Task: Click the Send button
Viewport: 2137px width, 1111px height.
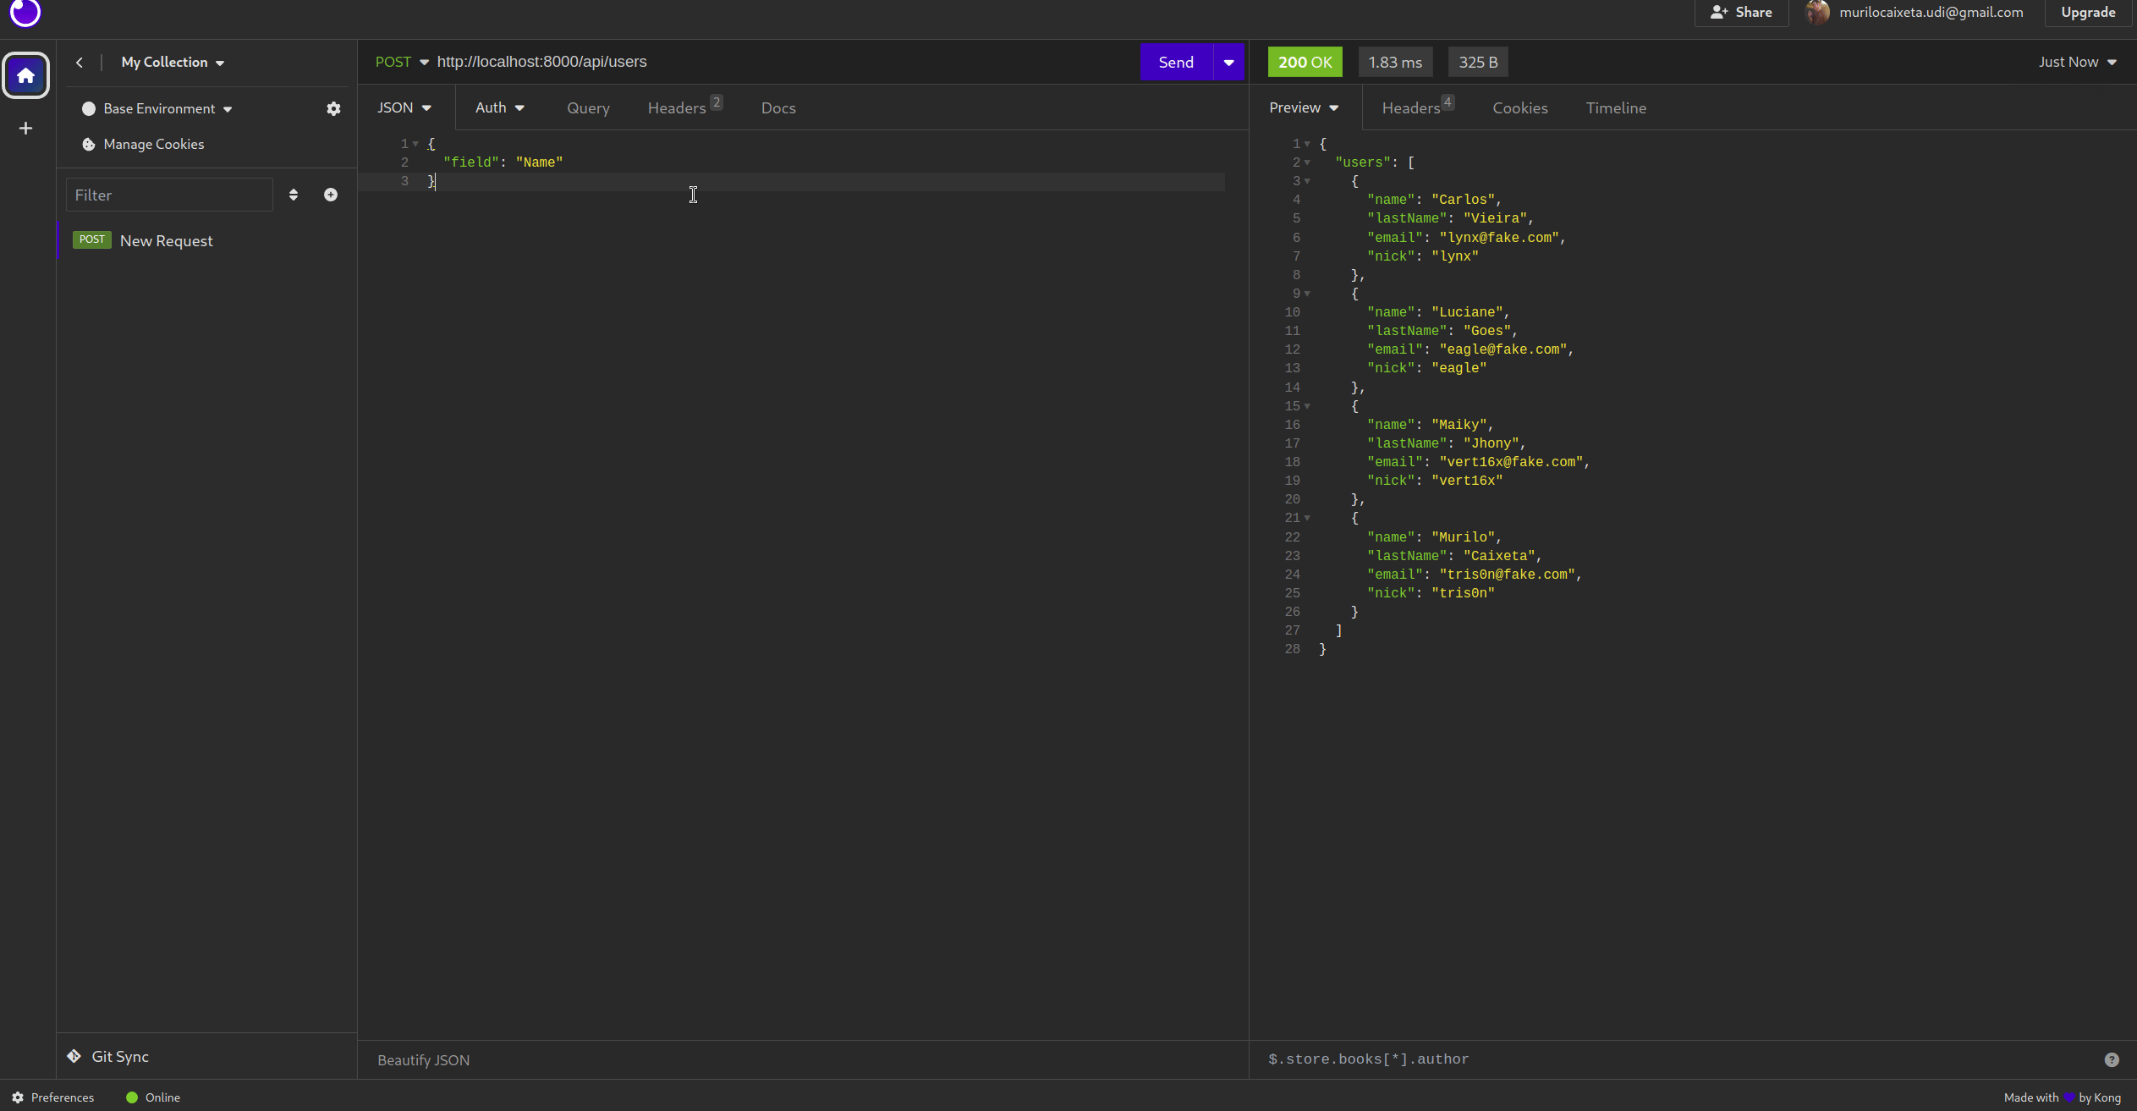Action: click(1175, 62)
